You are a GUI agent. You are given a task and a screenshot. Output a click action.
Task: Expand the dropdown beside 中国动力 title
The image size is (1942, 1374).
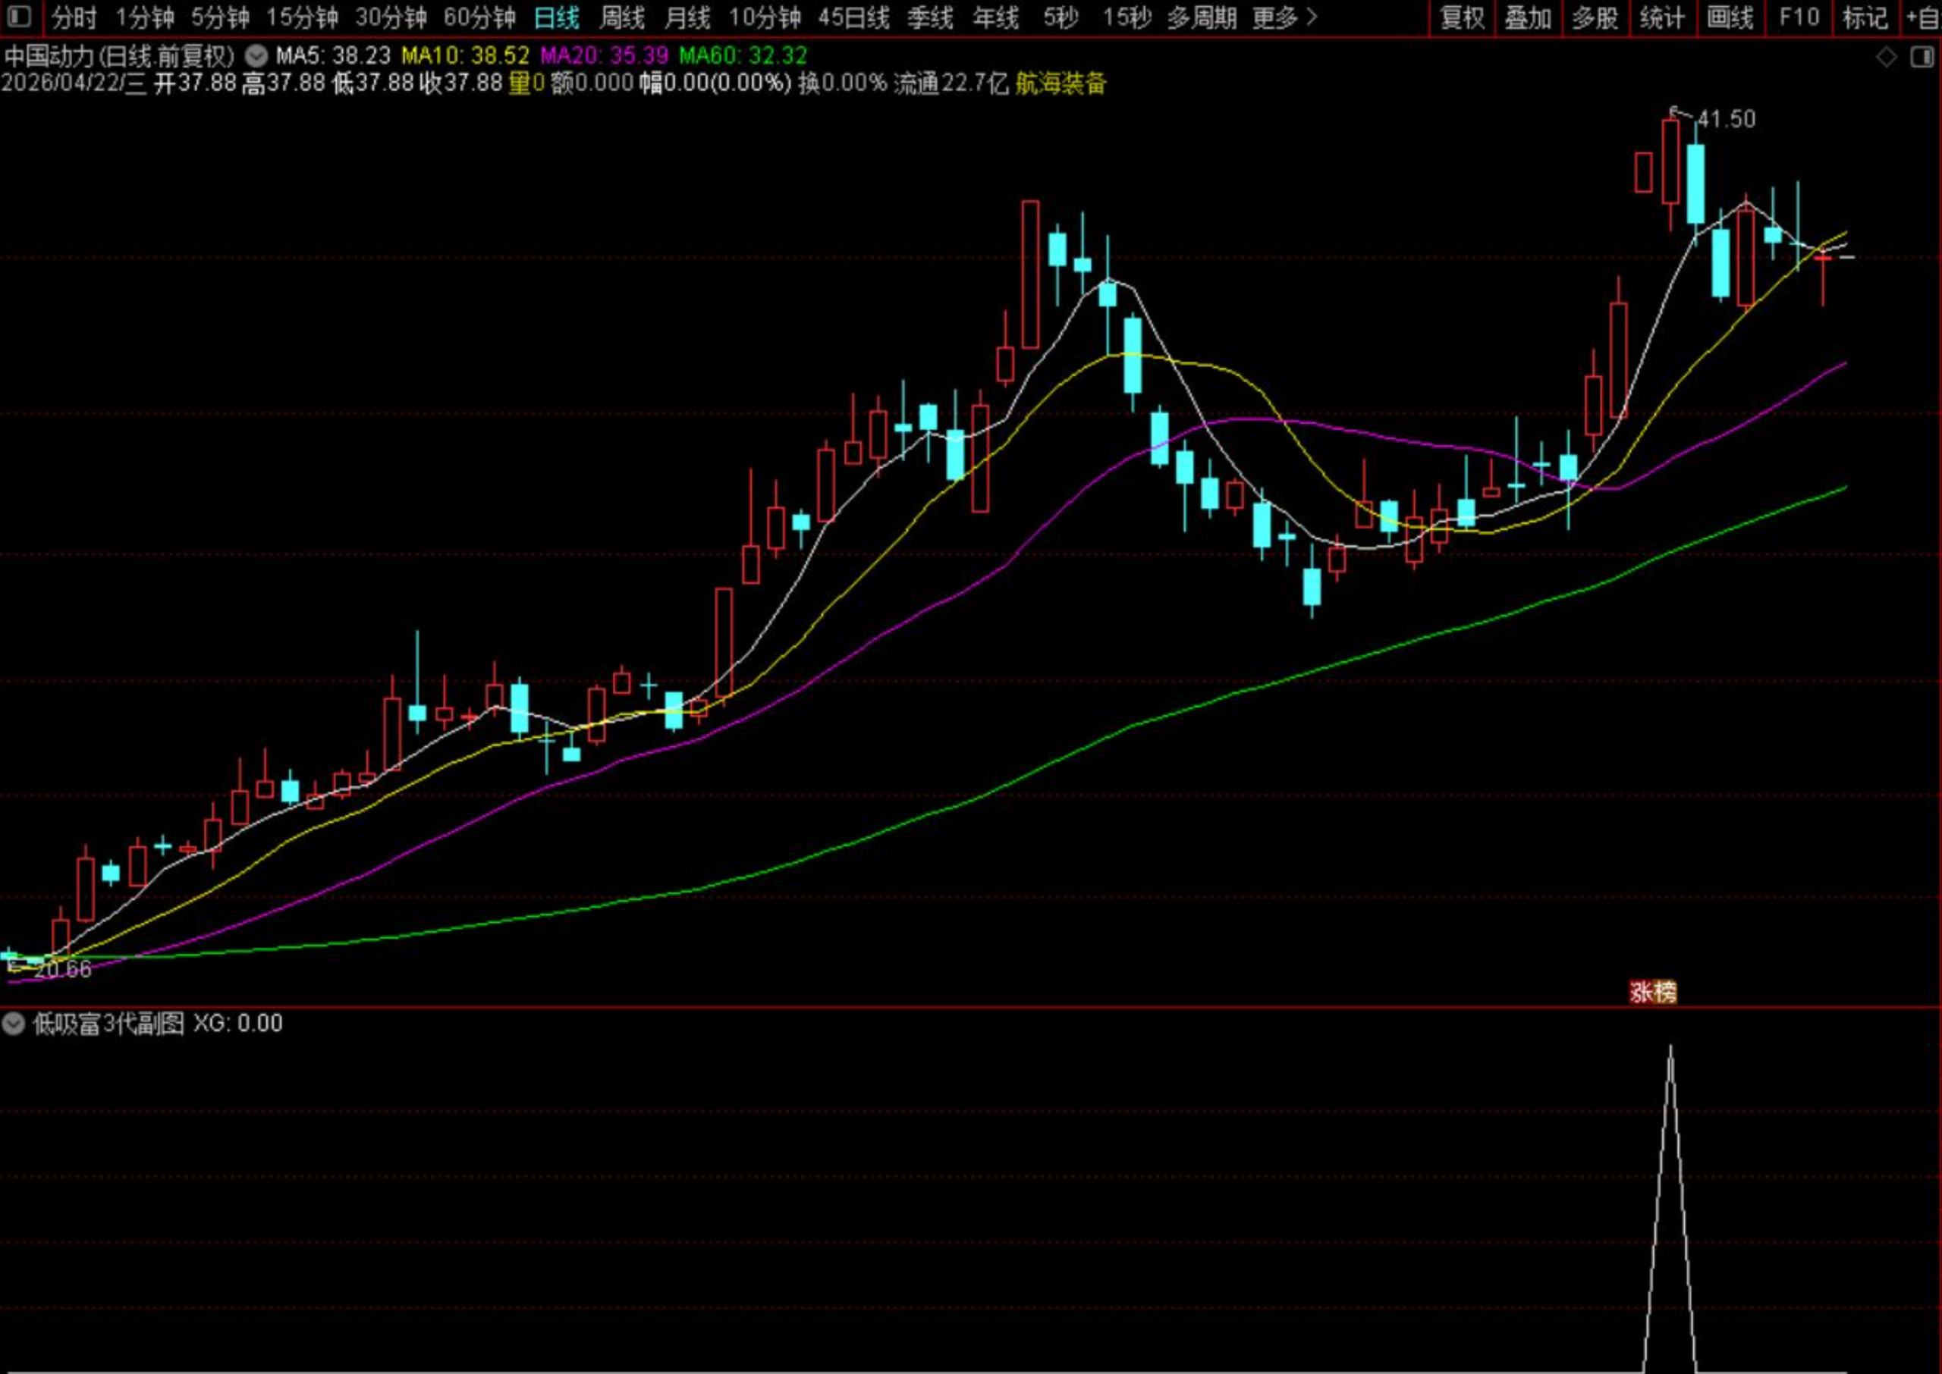click(x=256, y=57)
